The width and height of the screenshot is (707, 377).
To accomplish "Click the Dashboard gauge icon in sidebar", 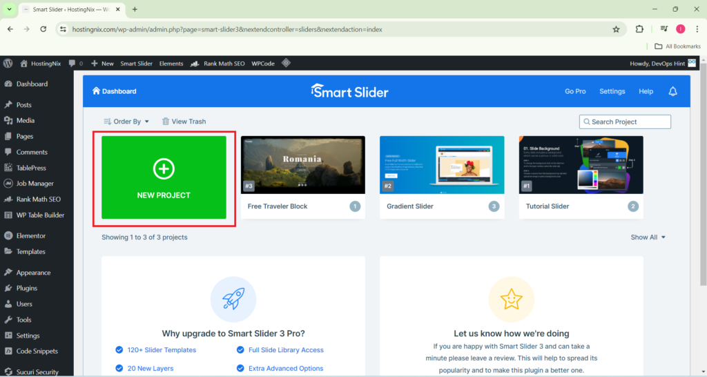I will point(8,84).
